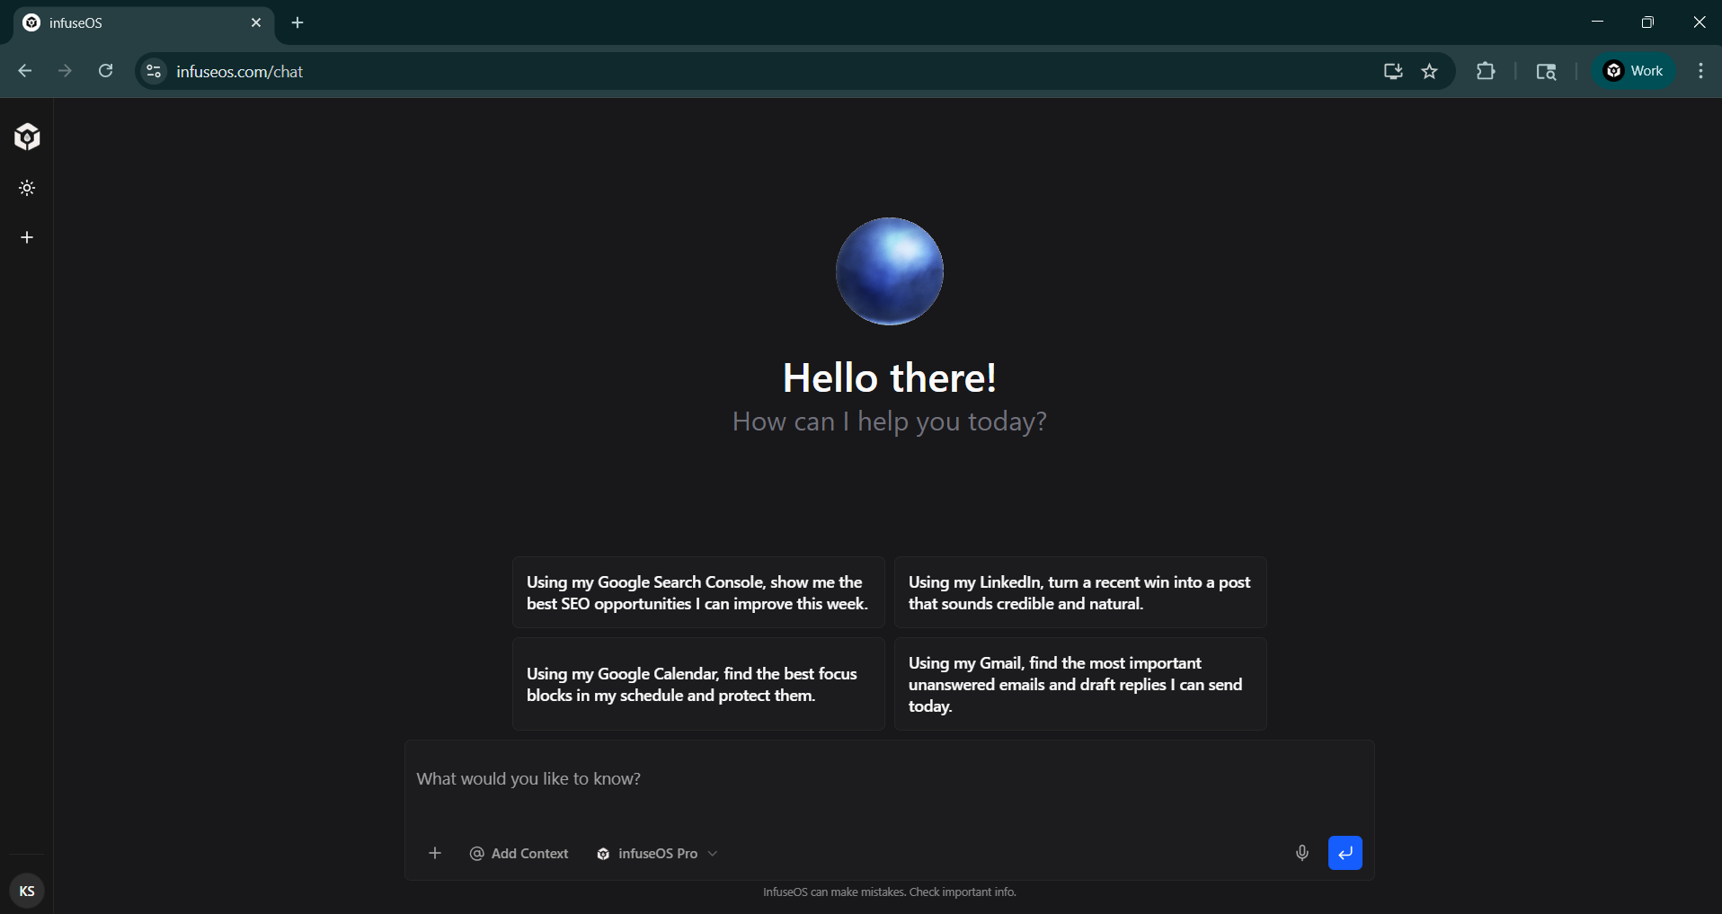The height and width of the screenshot is (914, 1722).
Task: Open the browser three-dot menu
Action: coord(1700,71)
